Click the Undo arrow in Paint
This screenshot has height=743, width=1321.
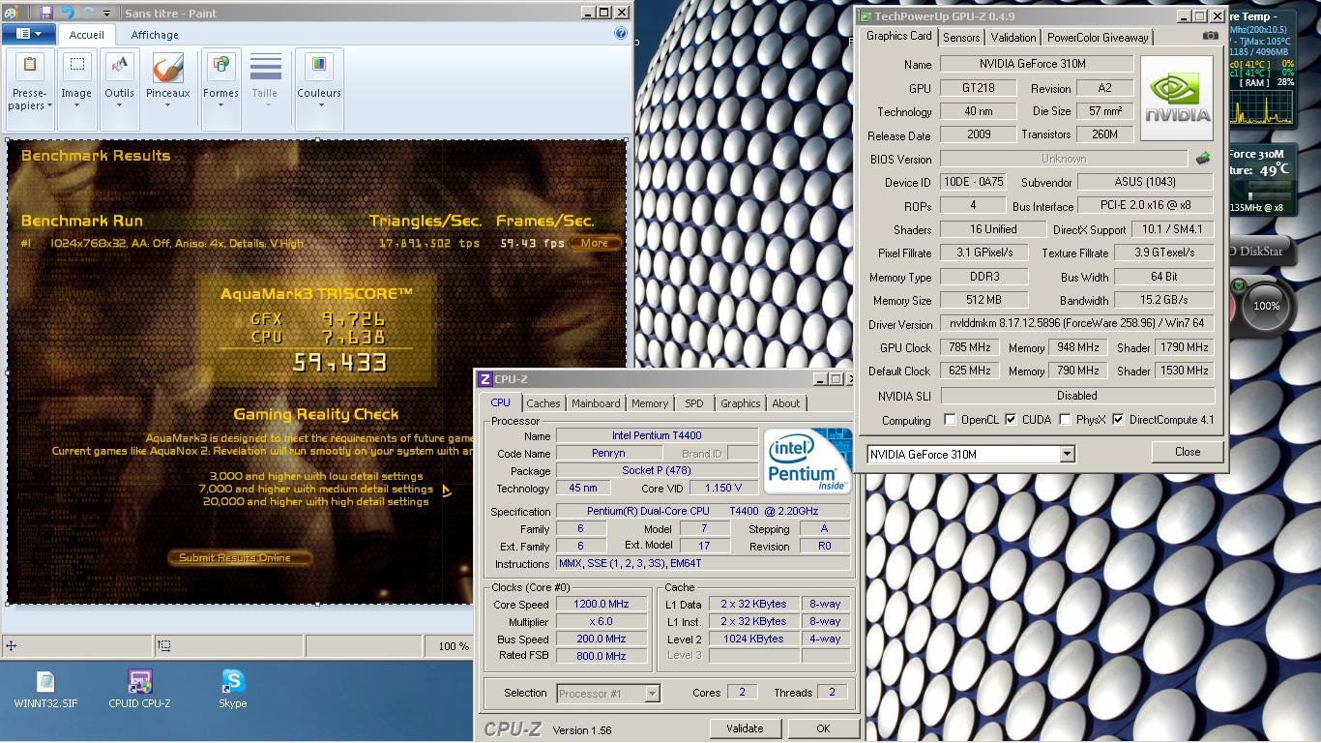pos(68,13)
